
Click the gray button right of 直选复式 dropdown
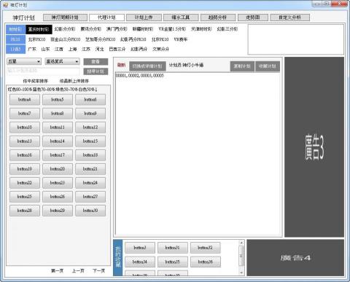[96, 62]
